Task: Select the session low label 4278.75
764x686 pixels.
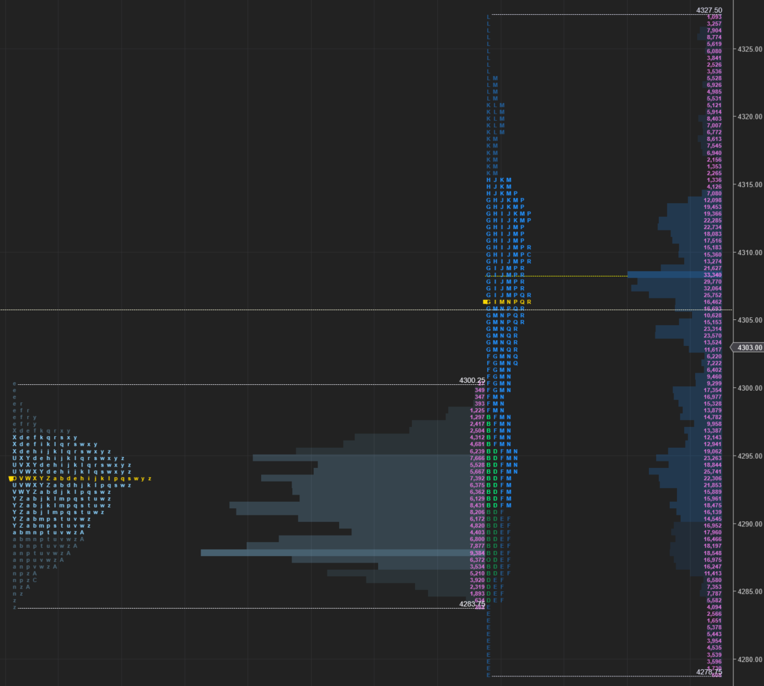Action: pyautogui.click(x=709, y=672)
